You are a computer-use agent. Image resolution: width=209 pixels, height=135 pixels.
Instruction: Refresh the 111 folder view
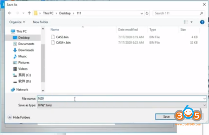(147, 13)
